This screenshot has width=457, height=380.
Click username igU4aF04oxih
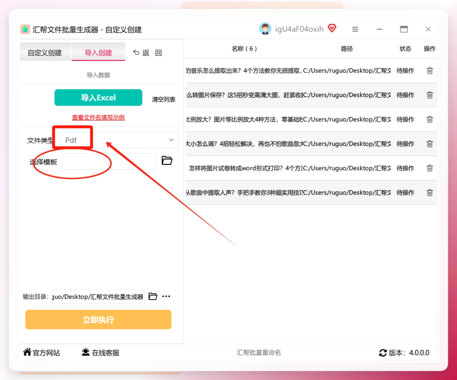tap(299, 29)
